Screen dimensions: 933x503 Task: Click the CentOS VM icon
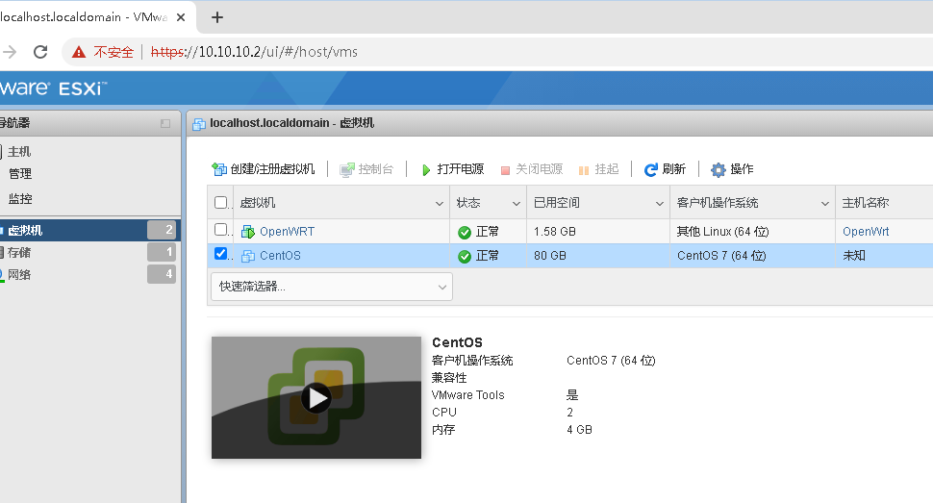[248, 256]
